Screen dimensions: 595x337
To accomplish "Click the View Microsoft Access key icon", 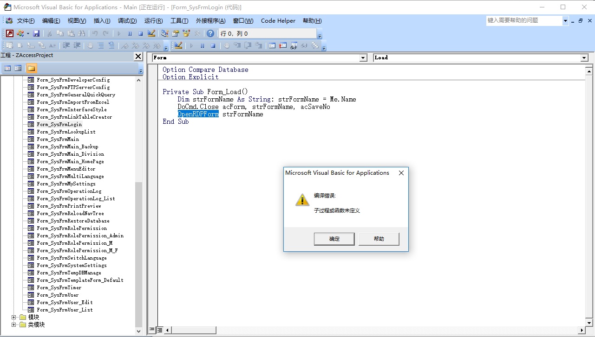I will tap(10, 33).
